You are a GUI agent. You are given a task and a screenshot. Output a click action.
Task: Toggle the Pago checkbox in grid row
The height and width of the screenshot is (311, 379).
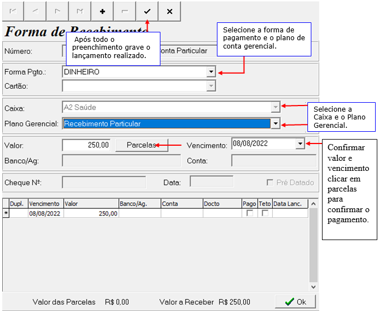250,213
